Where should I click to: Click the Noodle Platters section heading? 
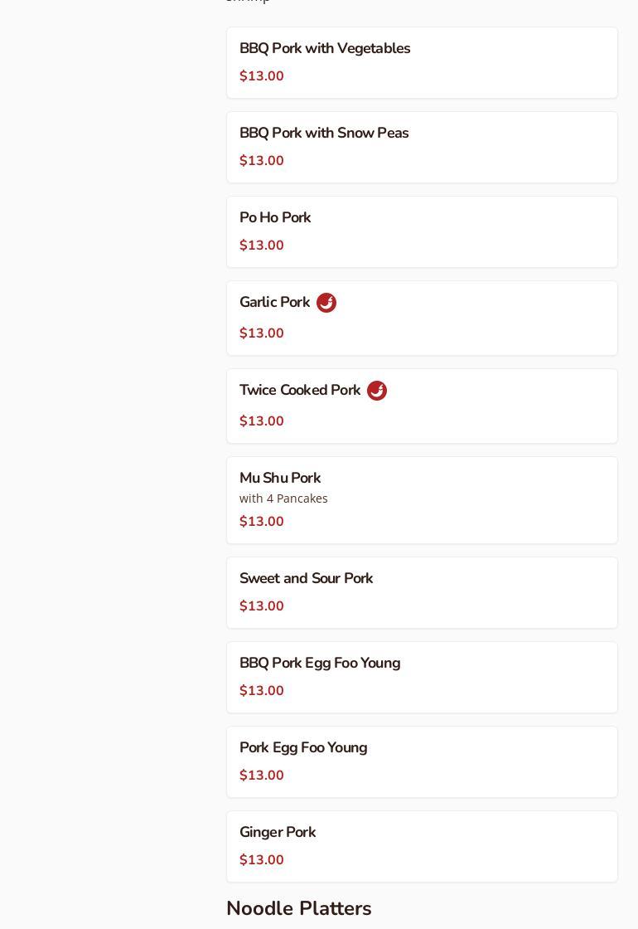coord(298,909)
